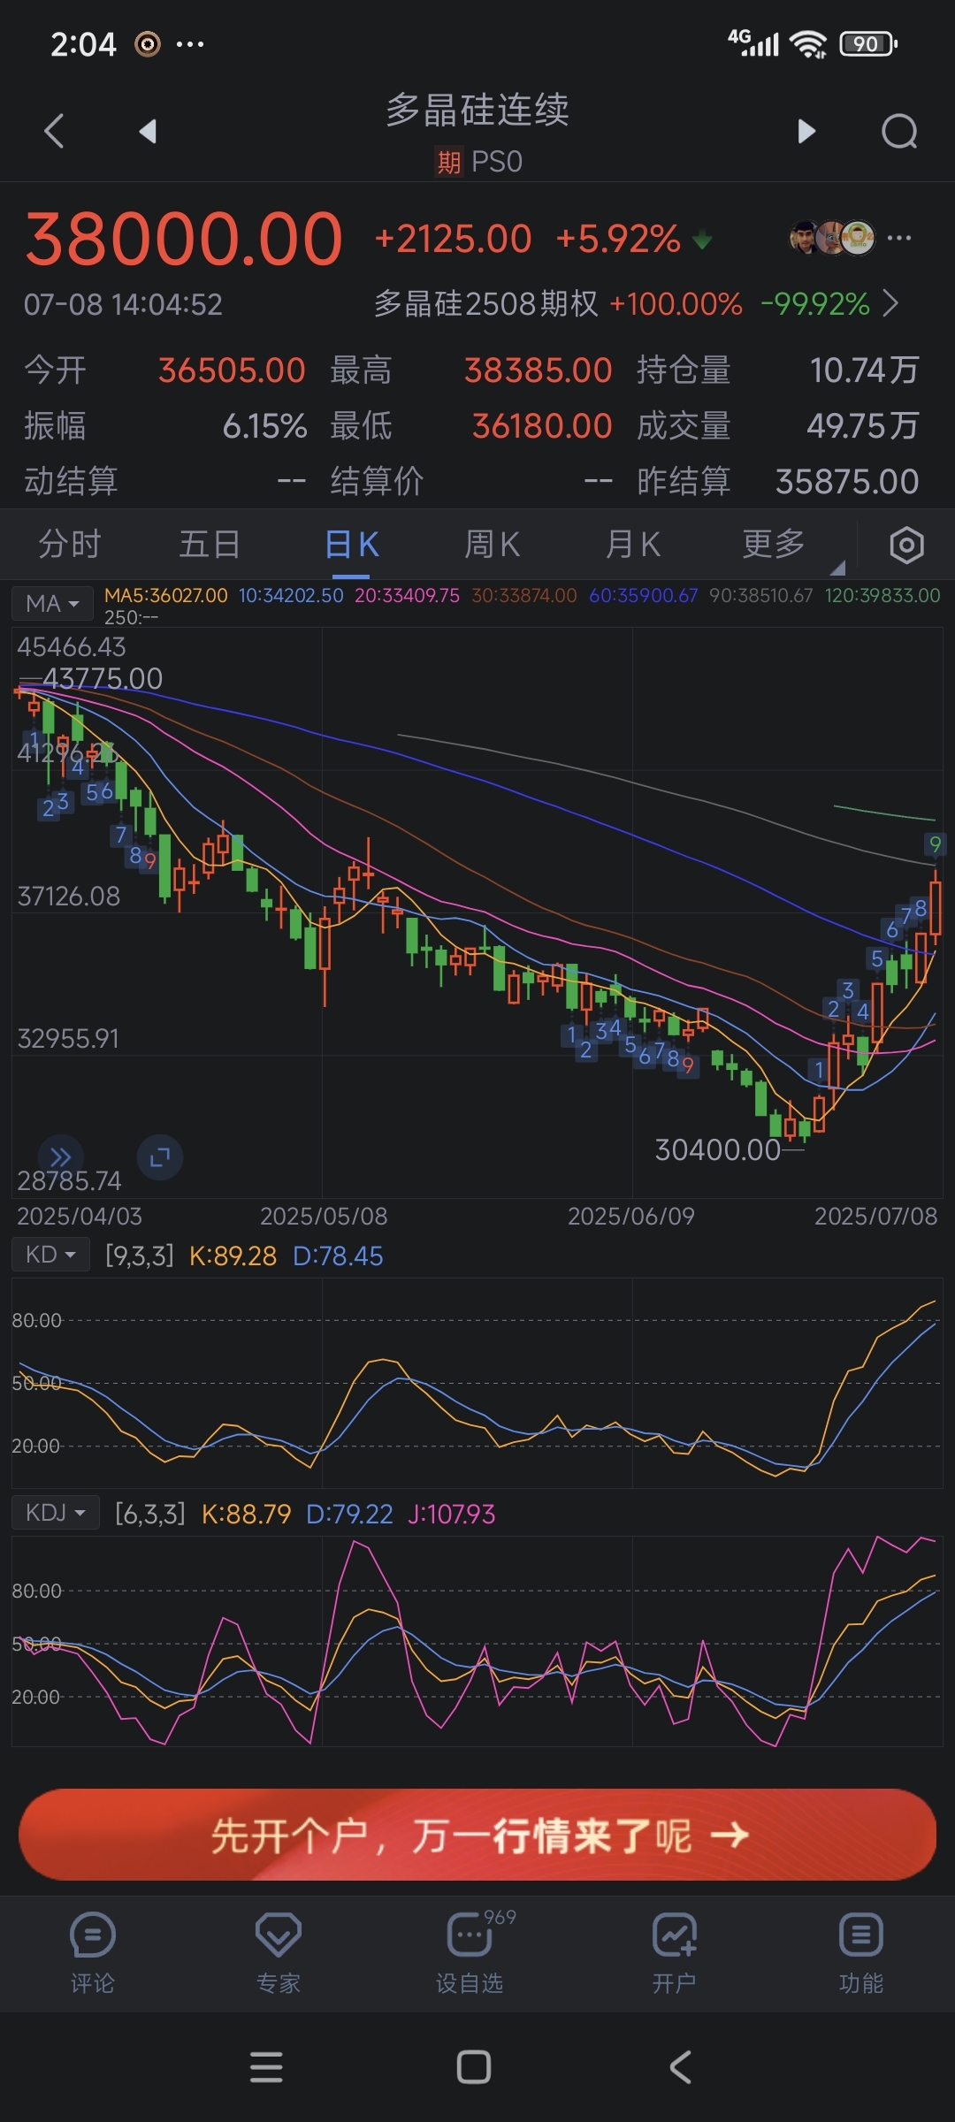Go to next contract with right triangle
This screenshot has width=955, height=2122.
click(x=806, y=131)
